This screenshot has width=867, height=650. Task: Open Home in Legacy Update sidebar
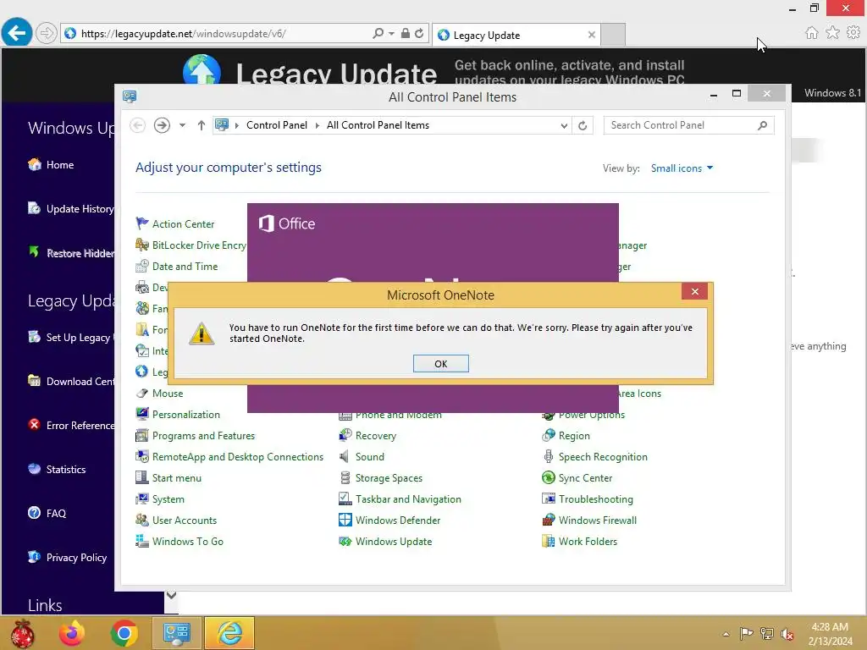(51, 165)
